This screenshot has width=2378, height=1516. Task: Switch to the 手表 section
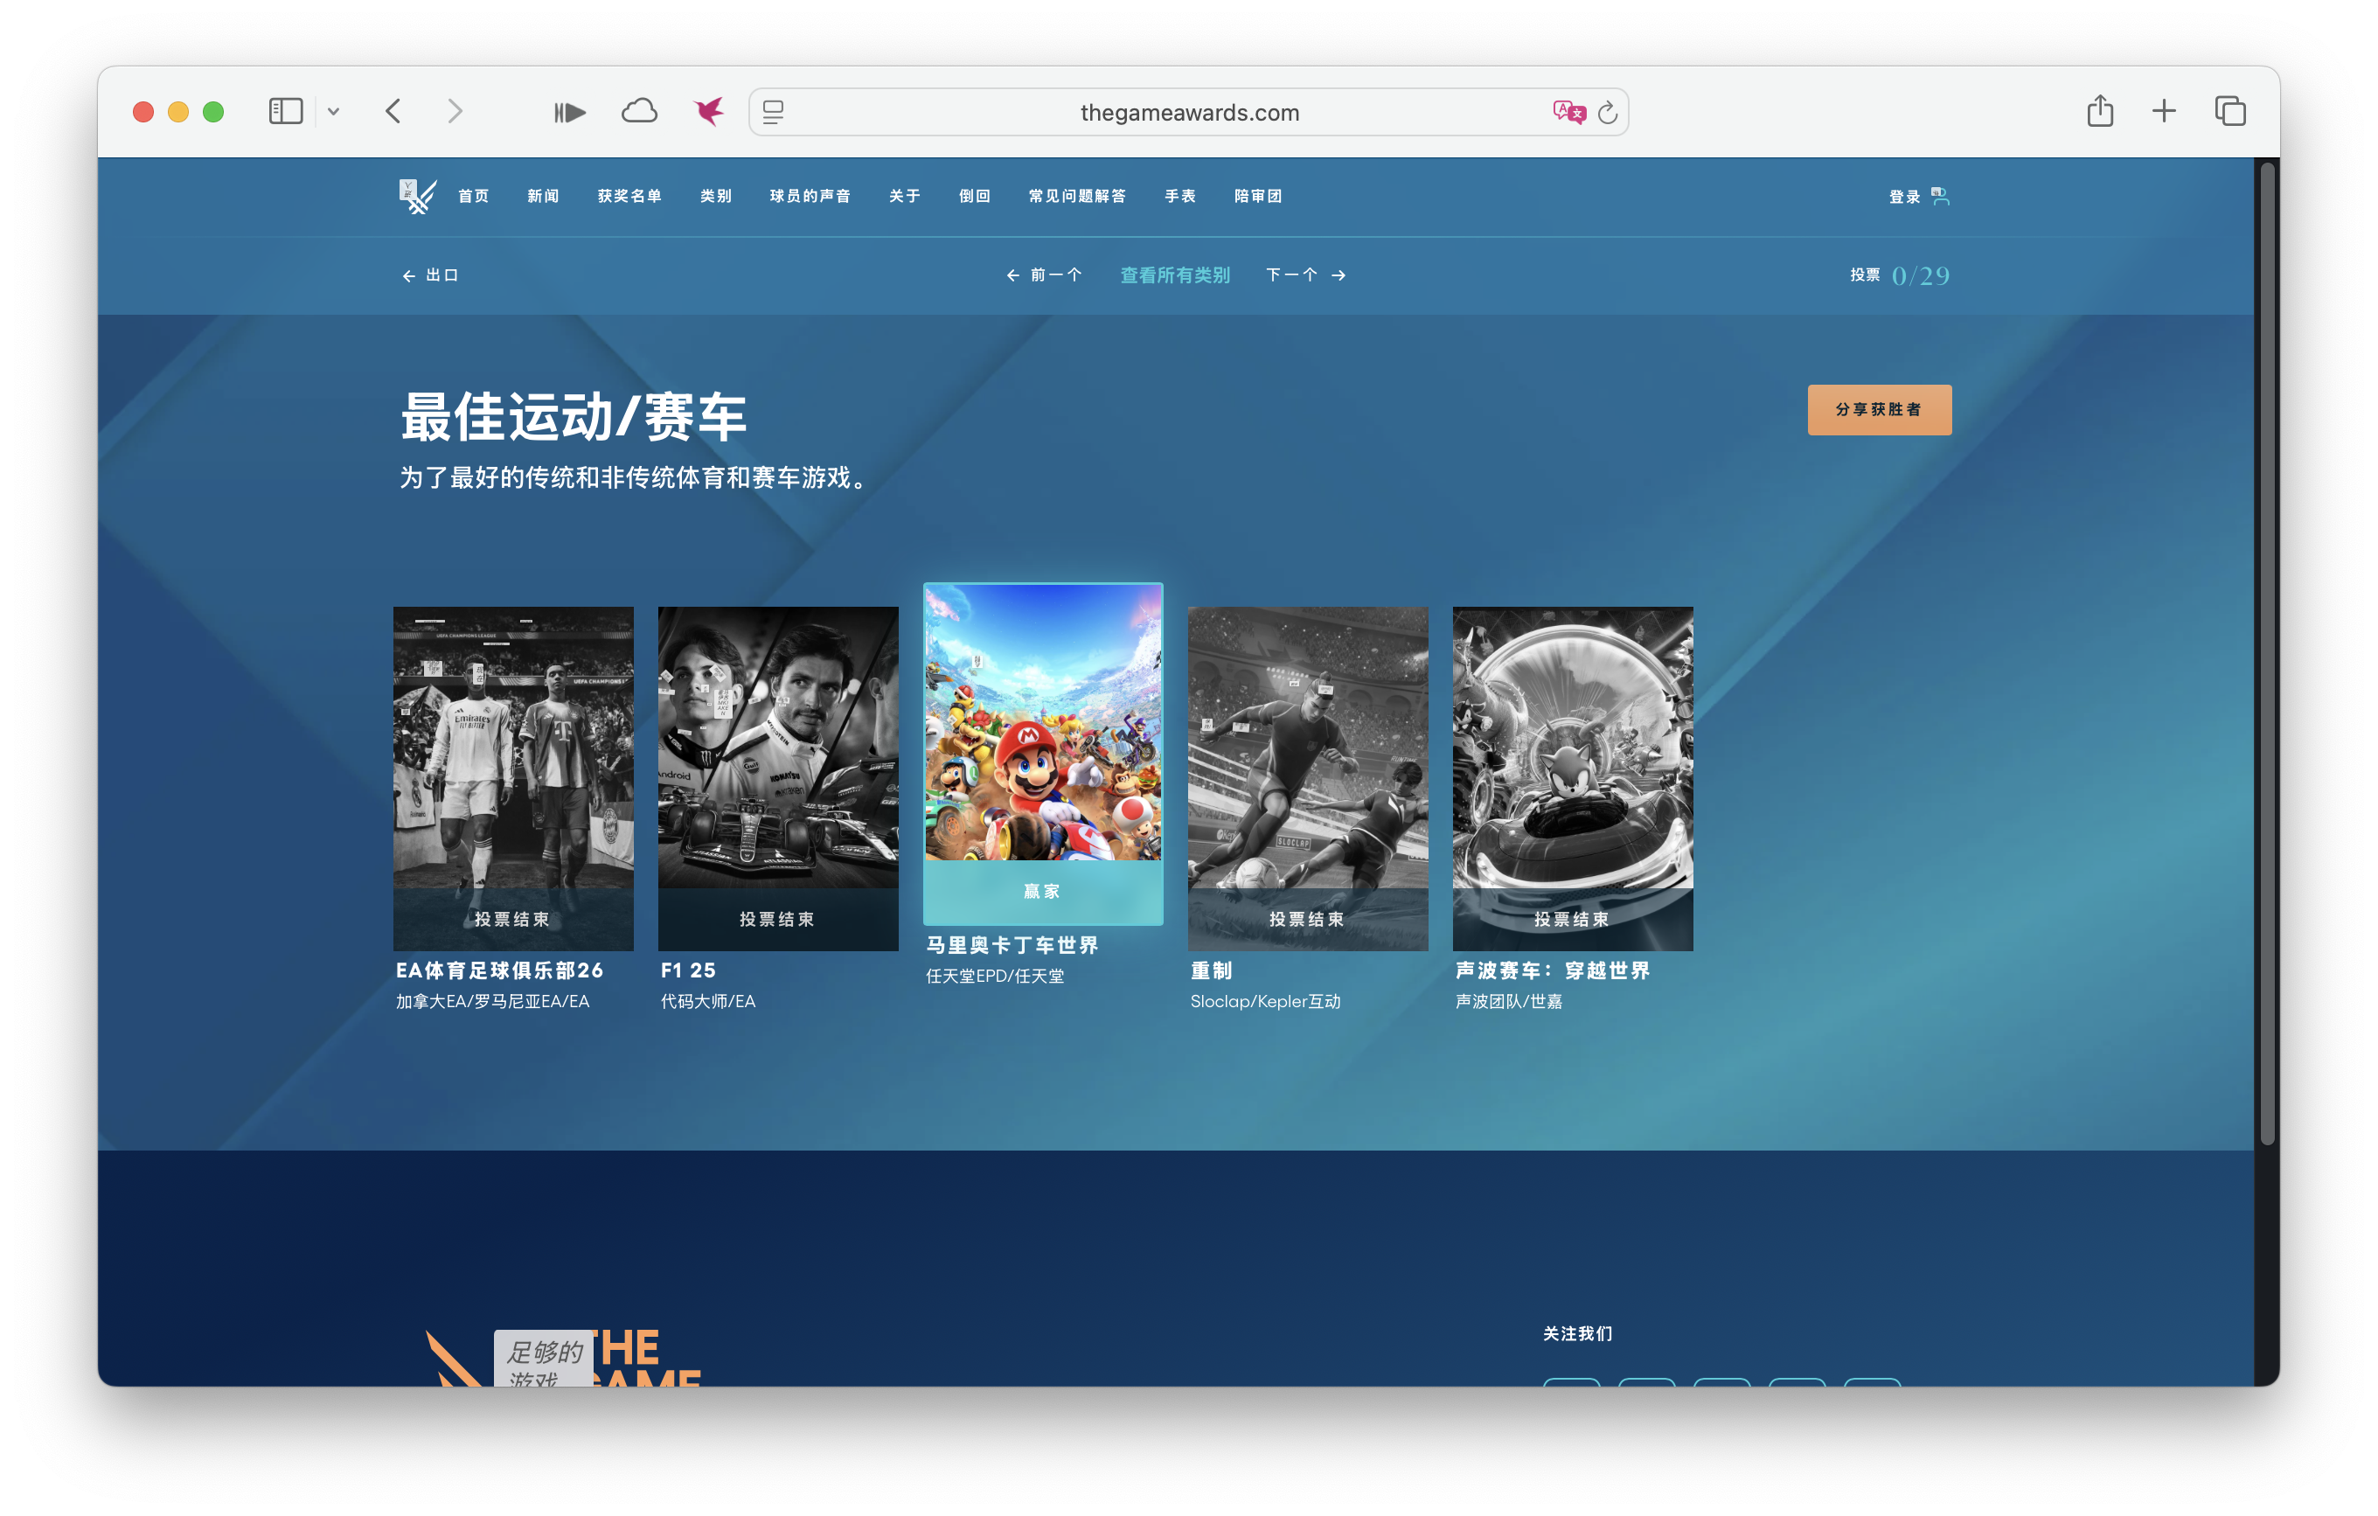pyautogui.click(x=1179, y=196)
